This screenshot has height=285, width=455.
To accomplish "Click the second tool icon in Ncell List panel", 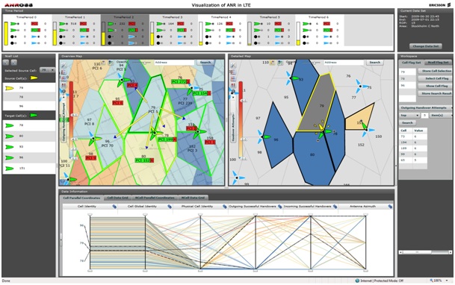I will [13, 62].
